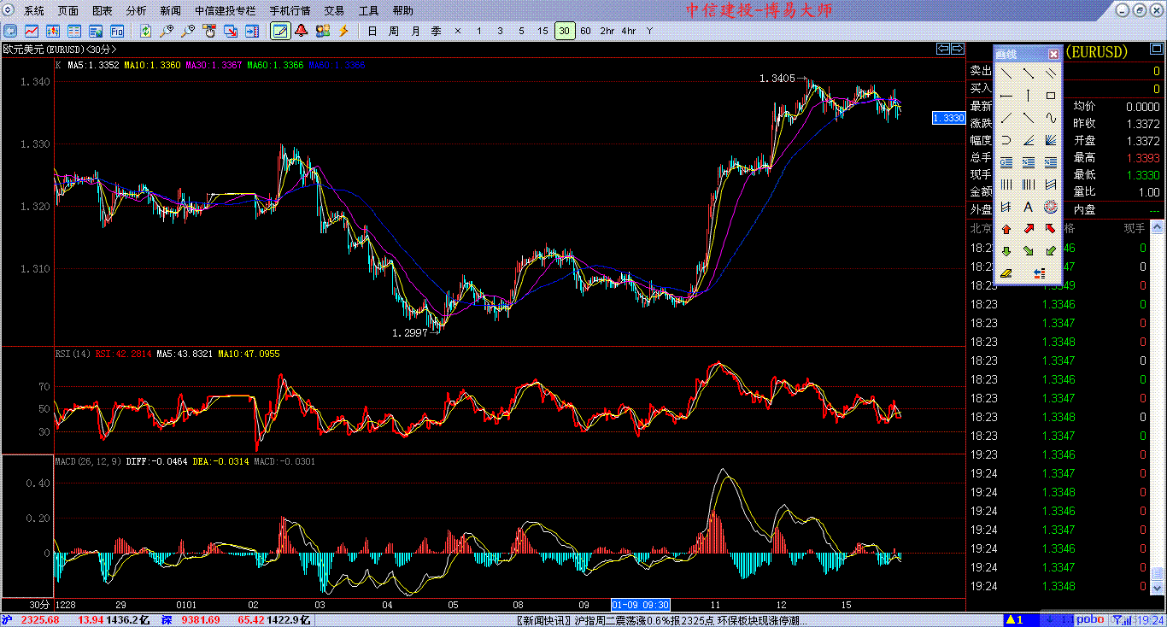Select the eraser tool in drawing palette
This screenshot has height=627, width=1167.
(1006, 273)
